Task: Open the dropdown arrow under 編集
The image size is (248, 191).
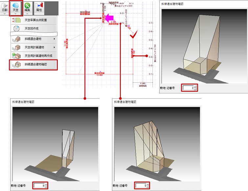Action: coord(28,14)
